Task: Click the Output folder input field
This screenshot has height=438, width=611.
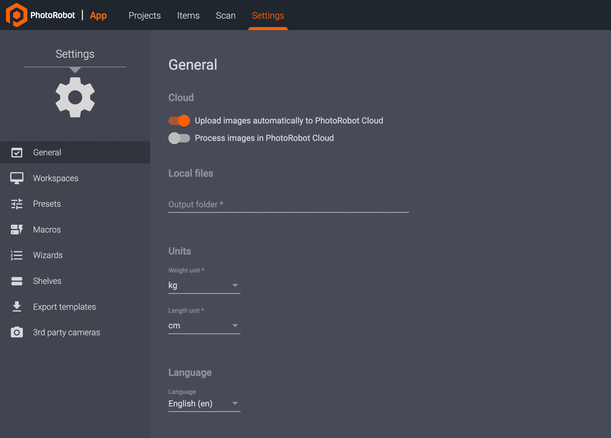Action: pyautogui.click(x=288, y=205)
